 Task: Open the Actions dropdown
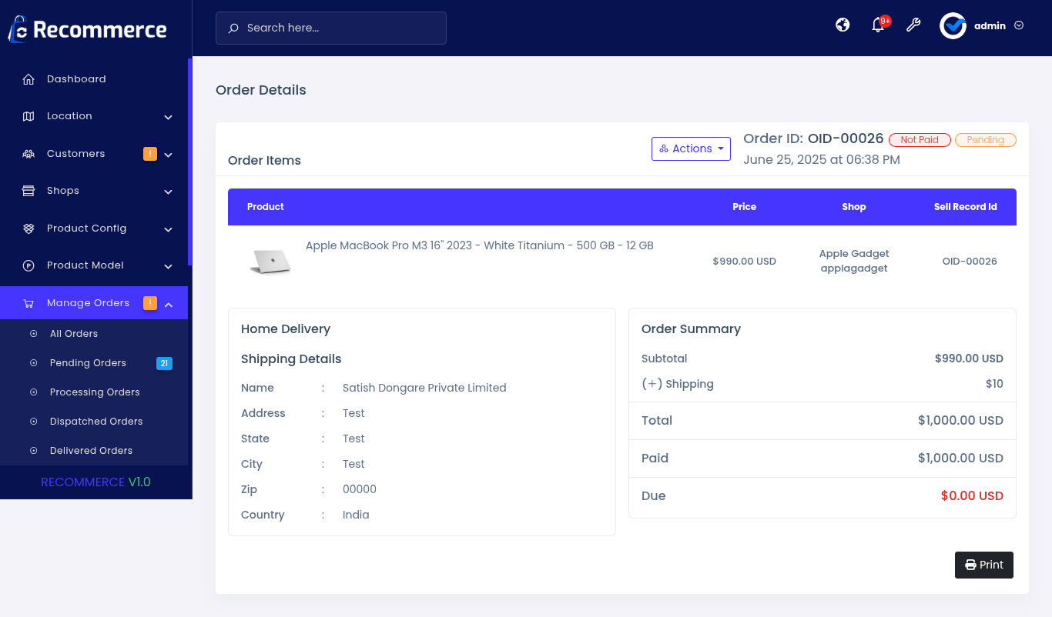tap(691, 148)
